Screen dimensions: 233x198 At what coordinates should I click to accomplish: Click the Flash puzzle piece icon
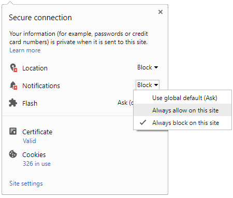click(x=13, y=103)
